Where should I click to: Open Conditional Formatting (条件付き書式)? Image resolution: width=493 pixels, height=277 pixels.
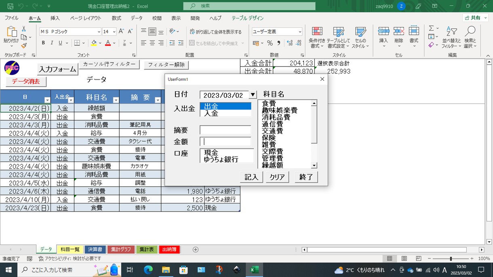coord(317,38)
